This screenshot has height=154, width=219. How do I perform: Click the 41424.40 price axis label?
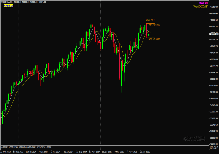tap(214, 53)
